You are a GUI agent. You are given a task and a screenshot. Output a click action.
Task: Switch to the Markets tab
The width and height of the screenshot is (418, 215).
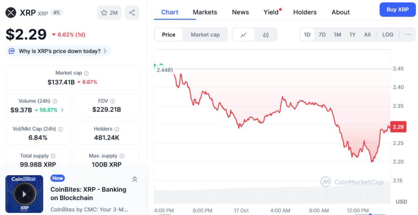coord(205,12)
